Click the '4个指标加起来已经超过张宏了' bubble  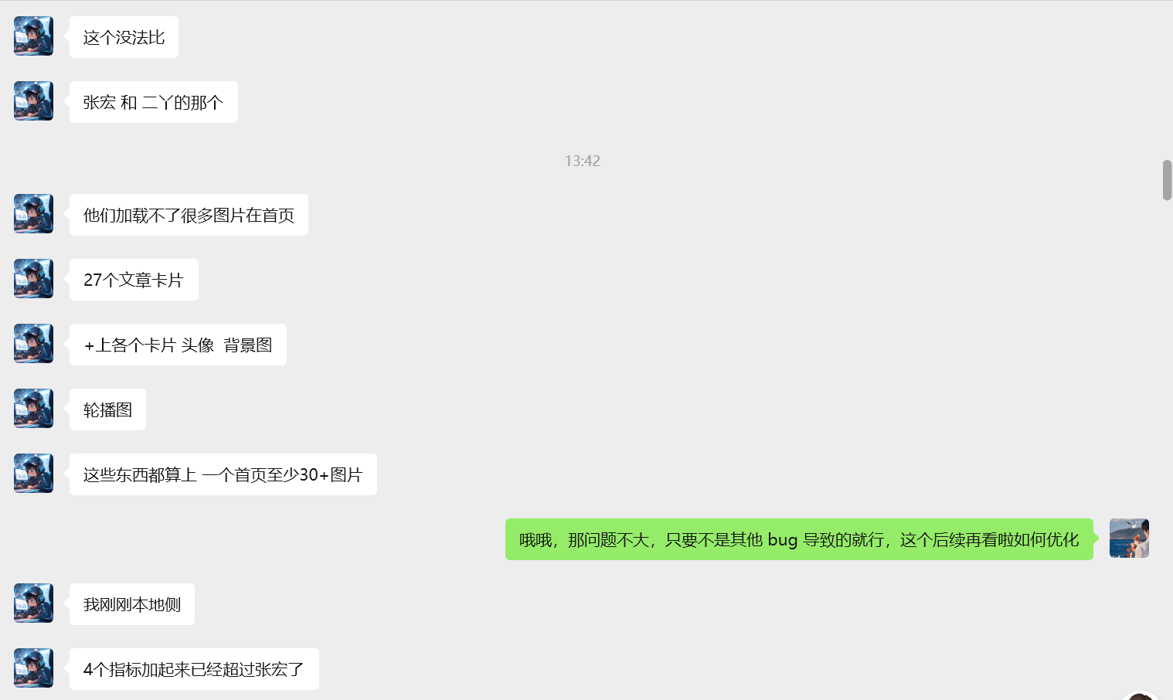point(194,669)
